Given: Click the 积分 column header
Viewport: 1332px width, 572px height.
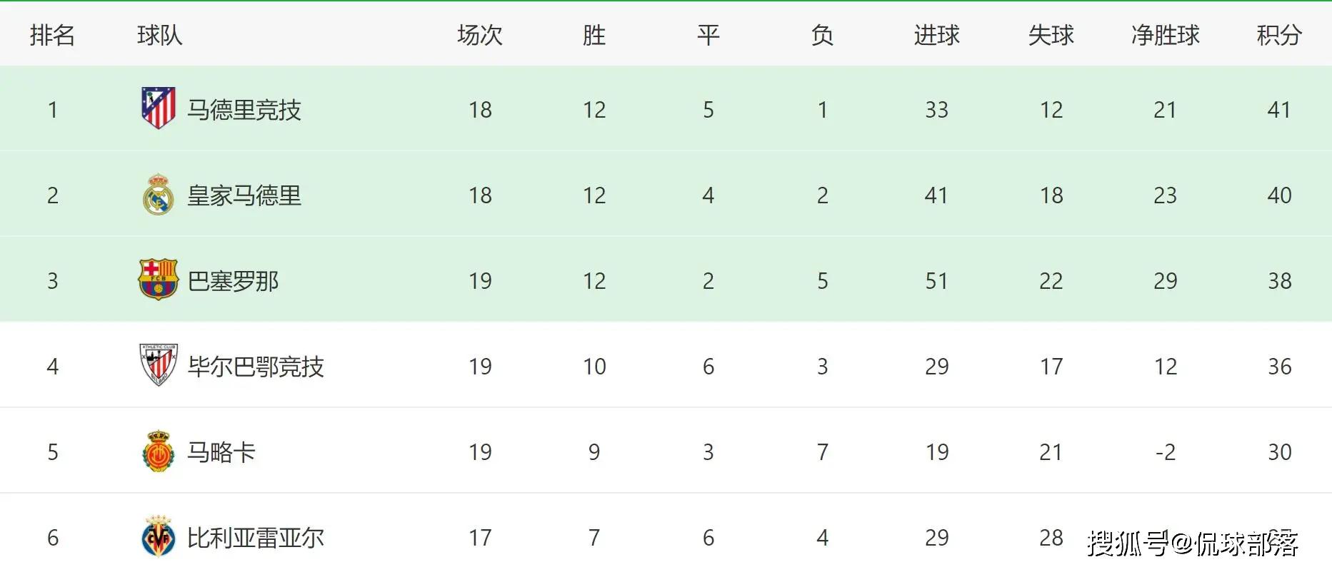Looking at the screenshot, I should [1279, 35].
